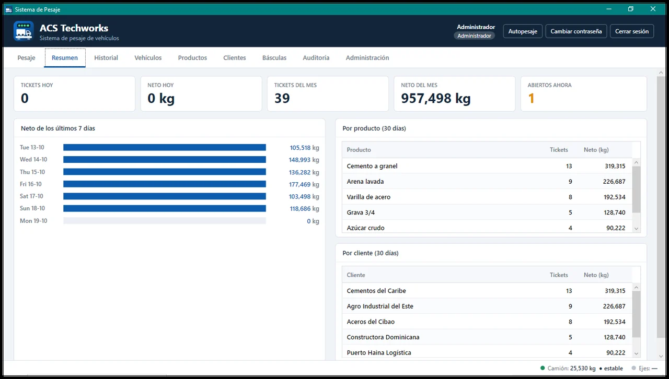Sort product table by Tickets column
Screen dimensions: 669x379
[559, 150]
